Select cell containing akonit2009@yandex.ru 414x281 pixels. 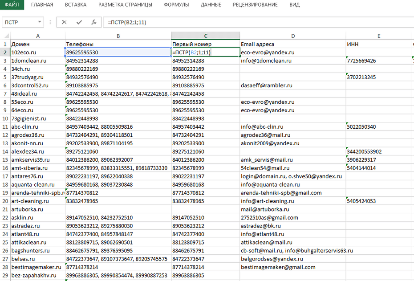click(293, 143)
